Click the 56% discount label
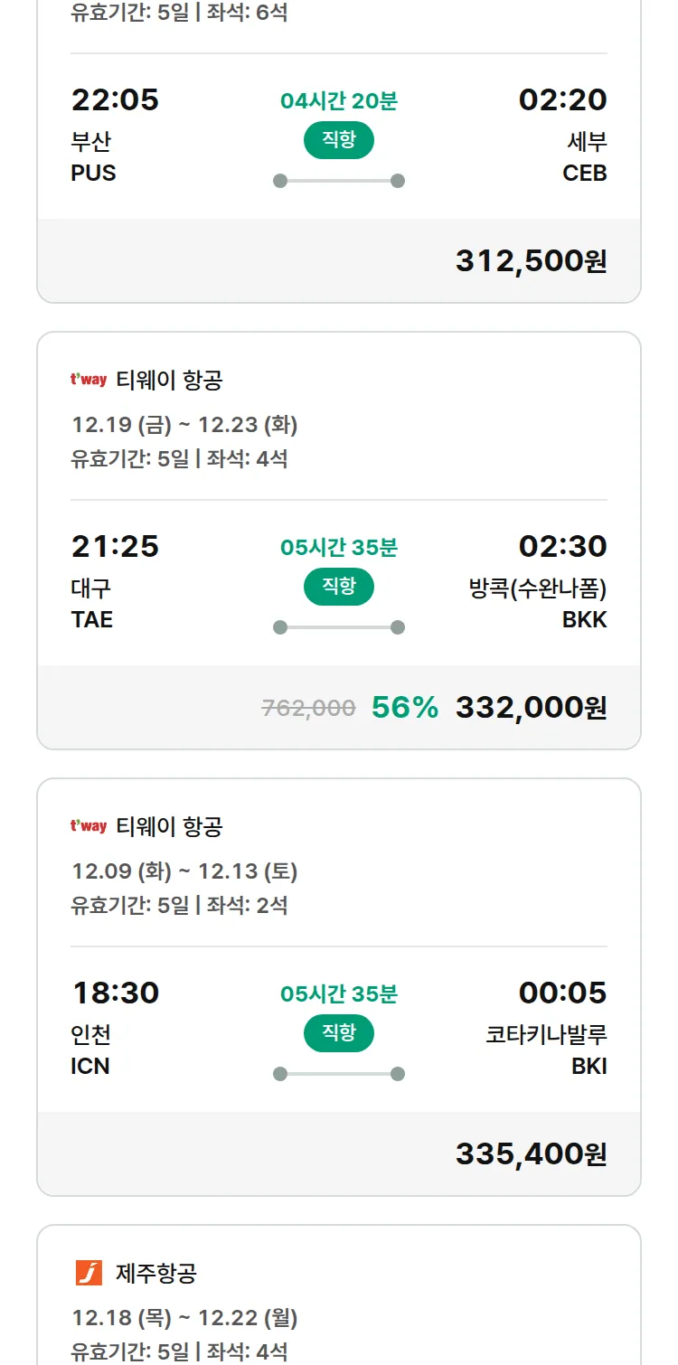 pyautogui.click(x=404, y=707)
